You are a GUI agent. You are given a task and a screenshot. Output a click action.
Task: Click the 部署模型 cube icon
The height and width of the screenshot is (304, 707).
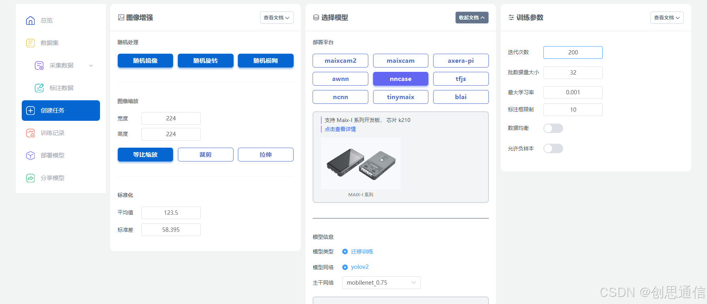30,156
